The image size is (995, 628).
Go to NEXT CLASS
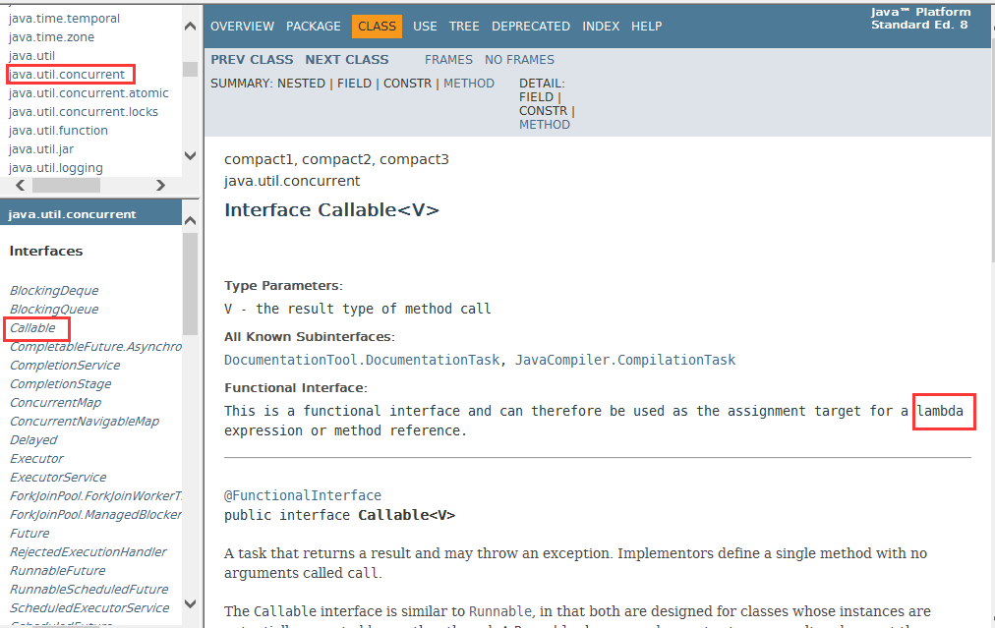(x=347, y=60)
